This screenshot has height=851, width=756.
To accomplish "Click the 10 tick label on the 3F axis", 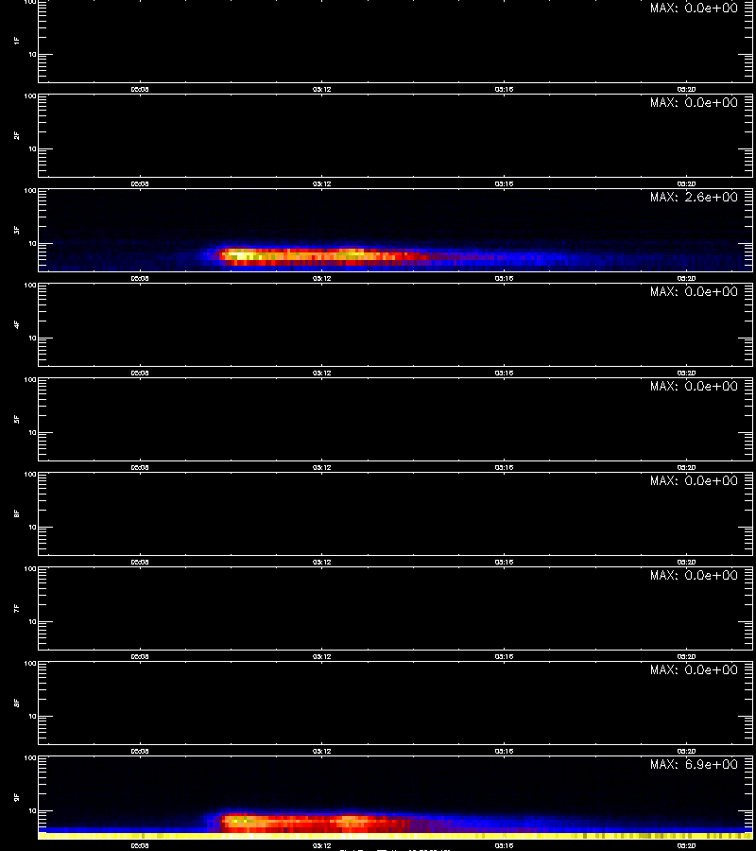I will click(32, 244).
